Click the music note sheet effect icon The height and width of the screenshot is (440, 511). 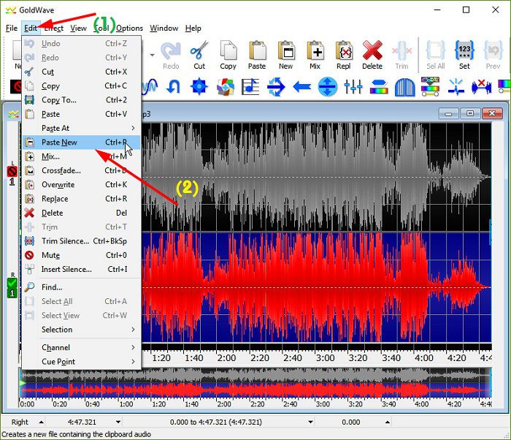point(250,87)
